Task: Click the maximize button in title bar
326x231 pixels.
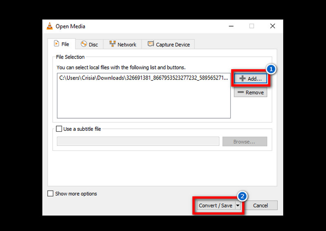Action: point(251,26)
